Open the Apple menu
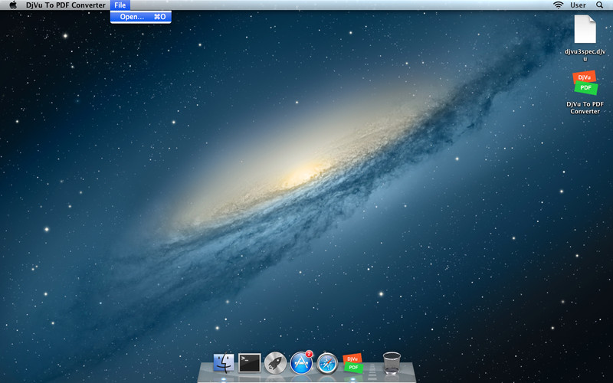 (x=13, y=5)
